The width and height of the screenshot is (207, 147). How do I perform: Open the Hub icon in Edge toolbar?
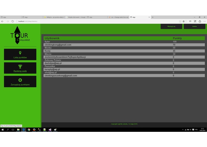pos(190,21)
